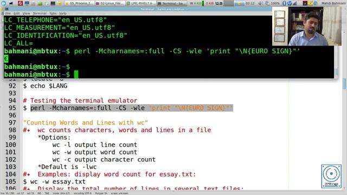Switch to 02-Linux_File... taskbar window
The image size is (347, 195).
(110, 3)
